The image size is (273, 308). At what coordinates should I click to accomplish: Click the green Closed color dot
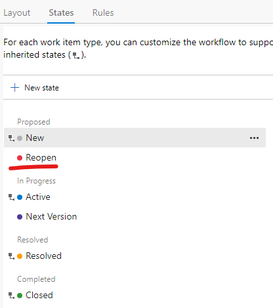coord(20,296)
